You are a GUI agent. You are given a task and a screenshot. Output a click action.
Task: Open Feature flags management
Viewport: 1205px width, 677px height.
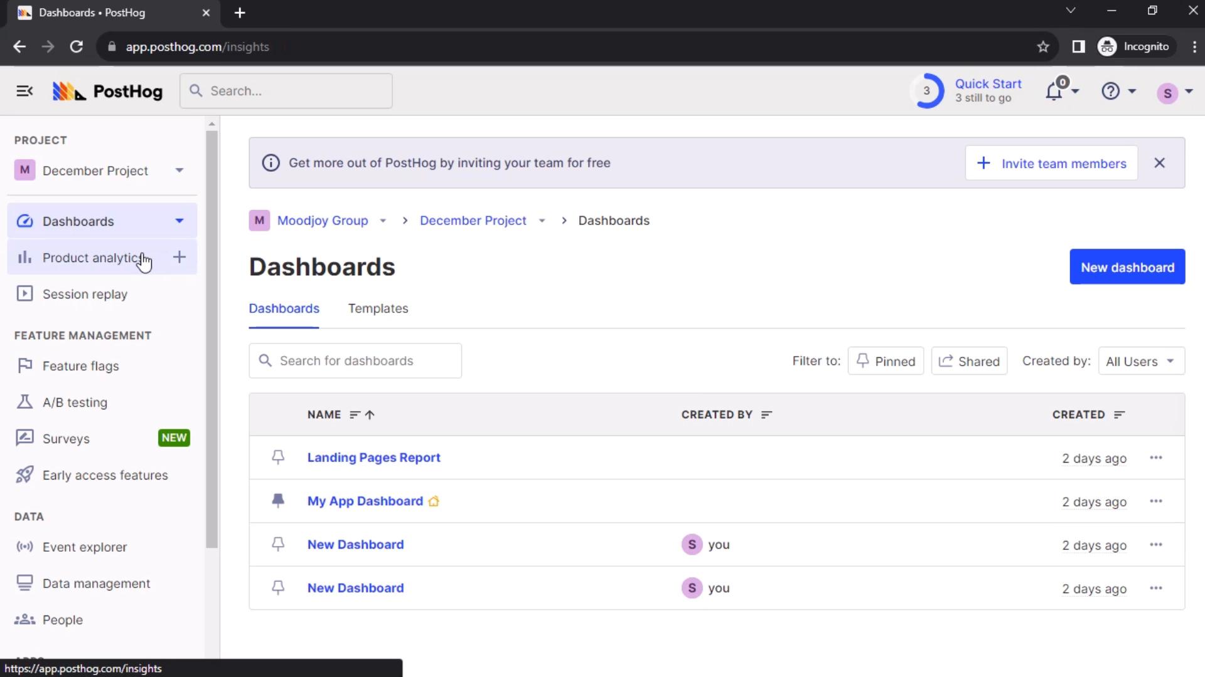[80, 365]
